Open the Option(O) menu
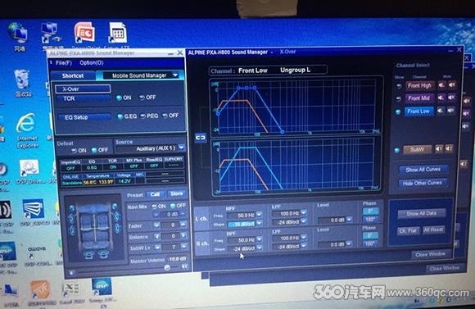Screen dimensions: 475x309 tap(92, 63)
